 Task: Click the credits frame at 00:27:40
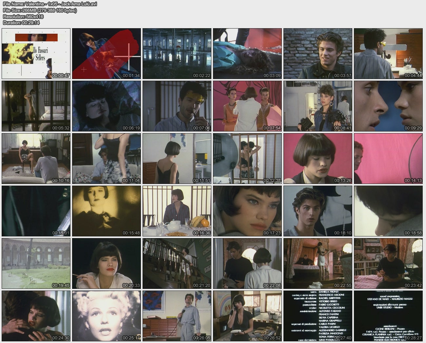click(x=318, y=316)
